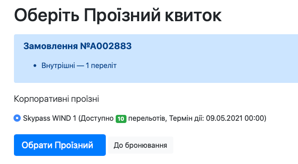298x164 pixels.
Task: Click the order code A002883
Action: pos(111,46)
